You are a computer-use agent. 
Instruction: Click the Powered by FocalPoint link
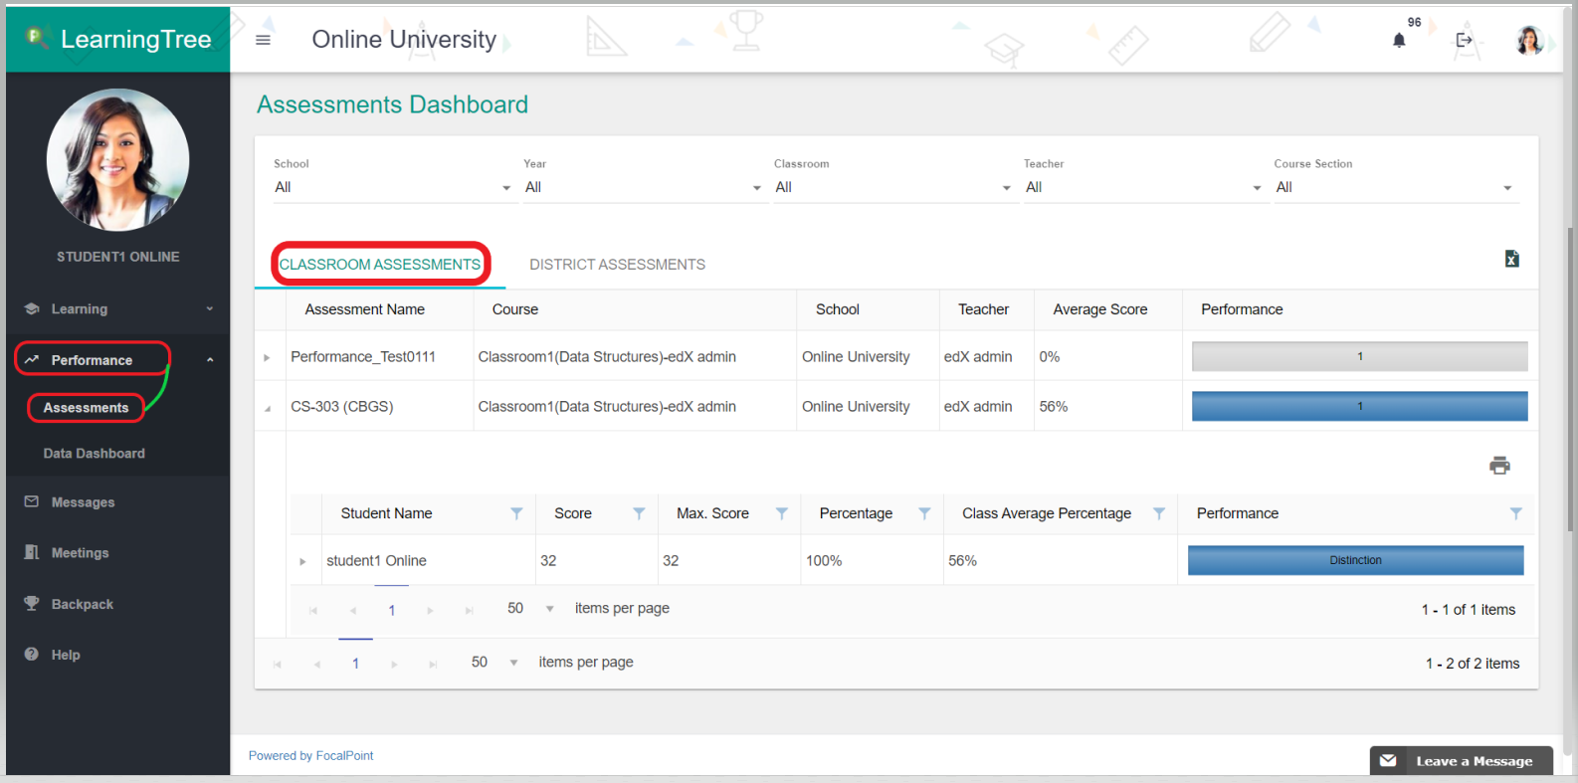point(310,756)
